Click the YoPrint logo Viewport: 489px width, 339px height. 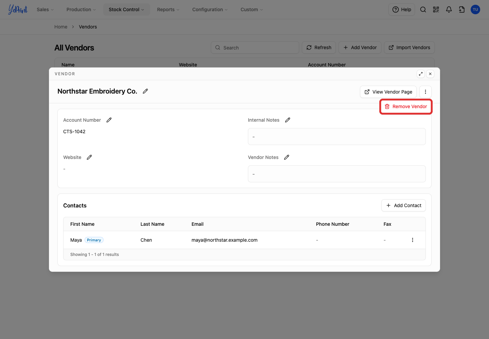(18, 9)
